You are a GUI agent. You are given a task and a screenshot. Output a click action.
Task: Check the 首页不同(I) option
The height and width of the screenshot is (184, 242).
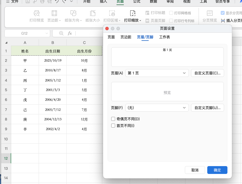(113, 126)
